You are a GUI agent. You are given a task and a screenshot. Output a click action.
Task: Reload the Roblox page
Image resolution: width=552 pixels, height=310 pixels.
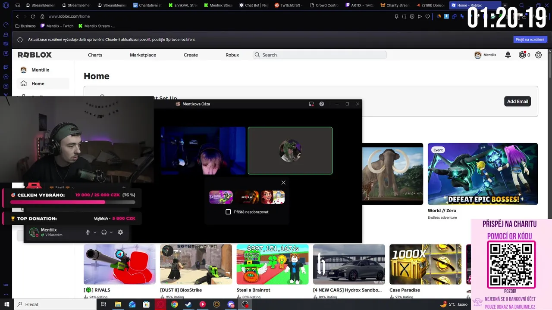[x=33, y=16]
